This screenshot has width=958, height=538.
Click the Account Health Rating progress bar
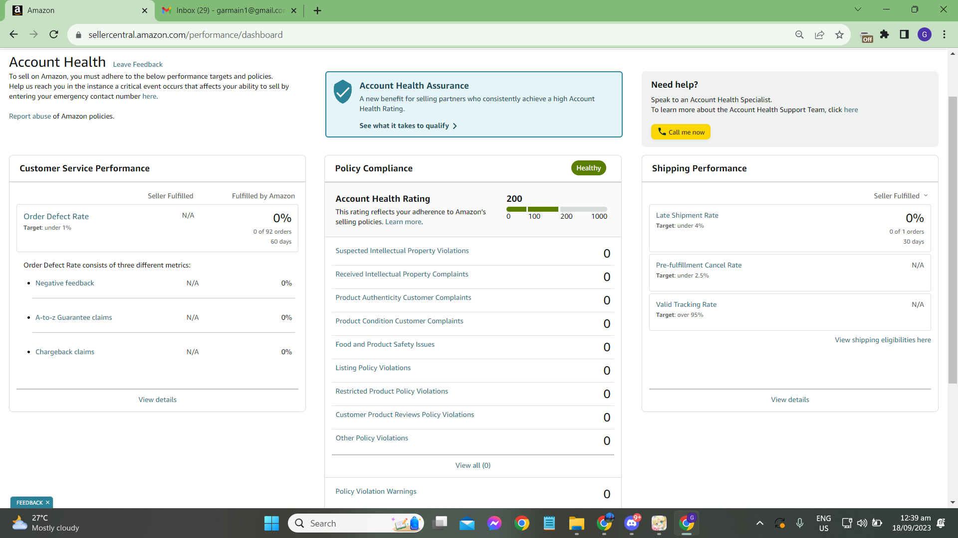point(557,209)
